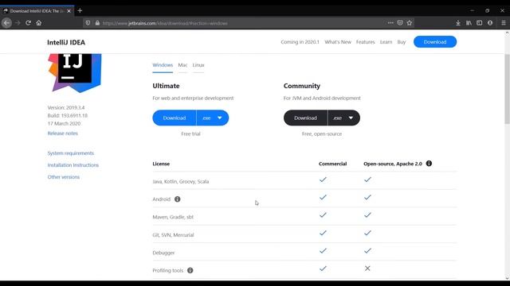Select the Windows platform tab
The image size is (510, 286).
click(163, 65)
